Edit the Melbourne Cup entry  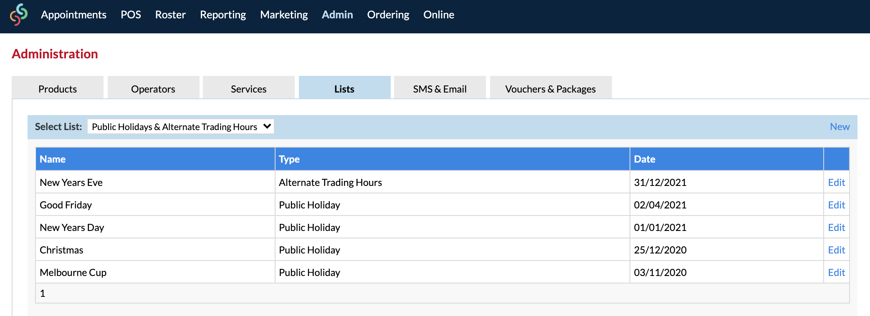(837, 273)
